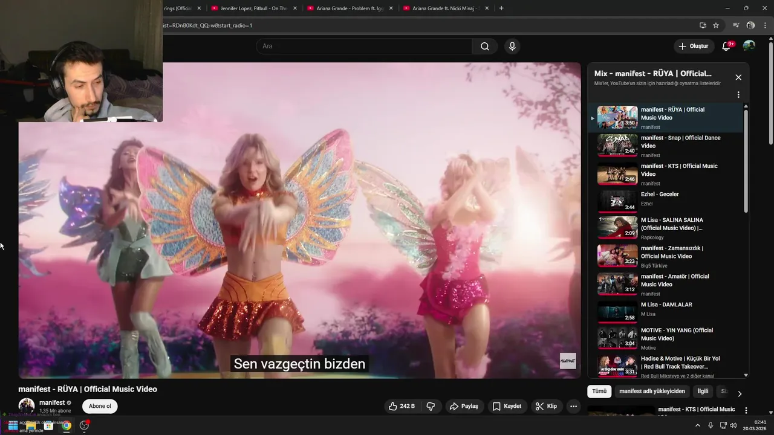Open M Lisa - SALINA SALINA title
The image size is (774, 435).
672,224
